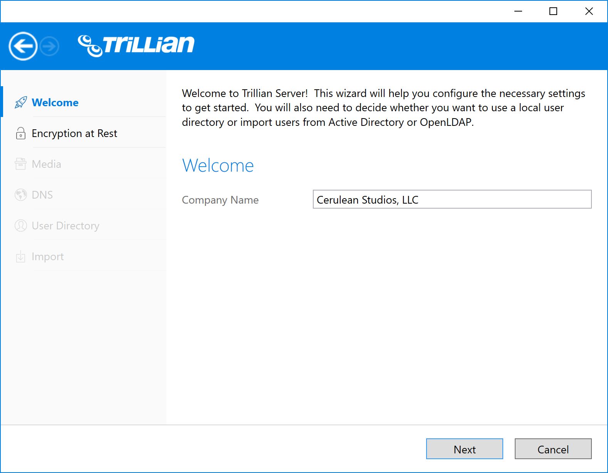
Task: Open the Encryption at Rest step
Action: [84, 133]
